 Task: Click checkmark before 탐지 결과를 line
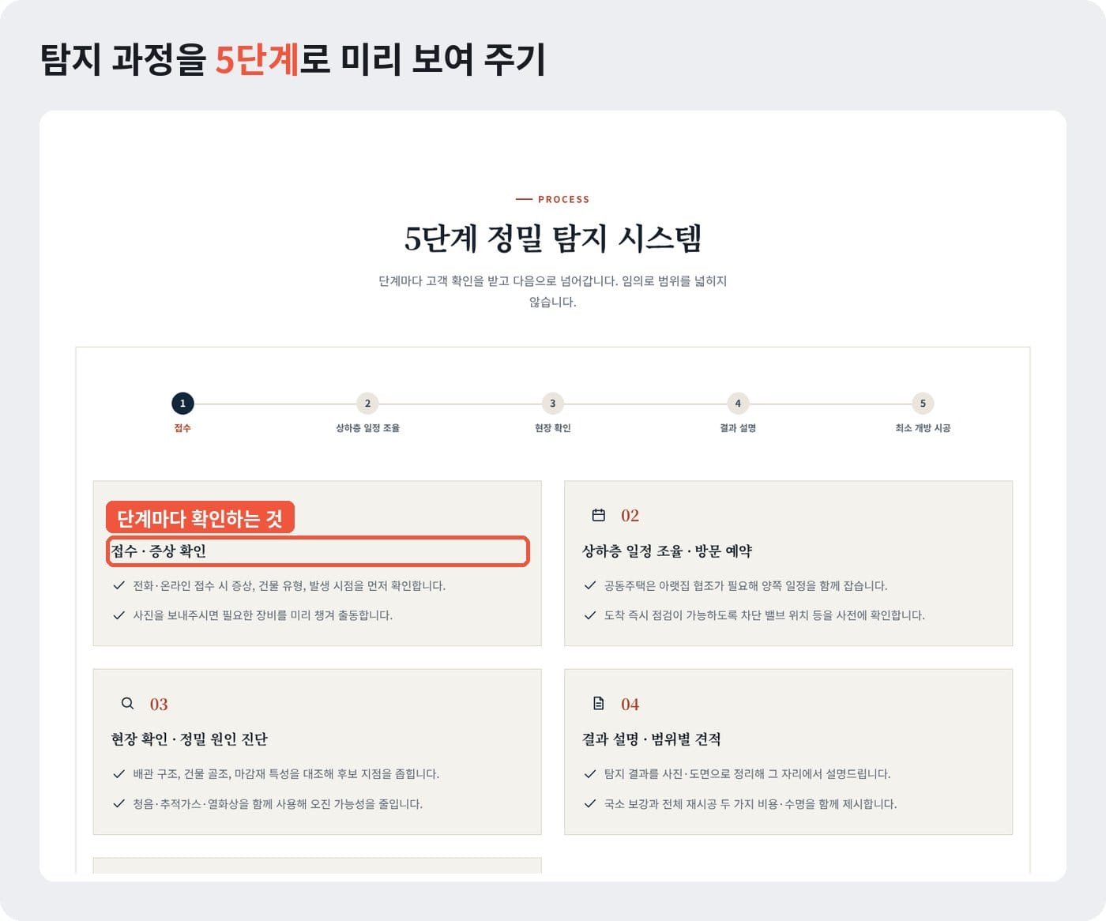(589, 774)
